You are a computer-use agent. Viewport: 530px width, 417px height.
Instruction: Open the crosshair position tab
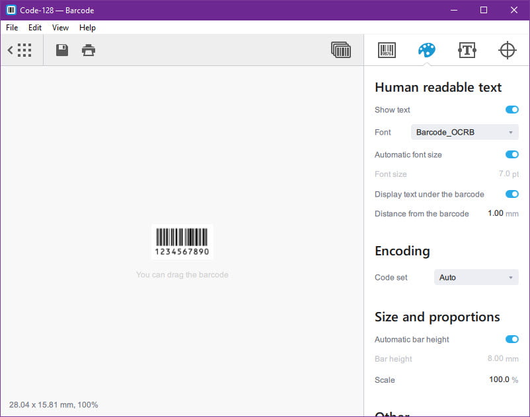click(508, 50)
